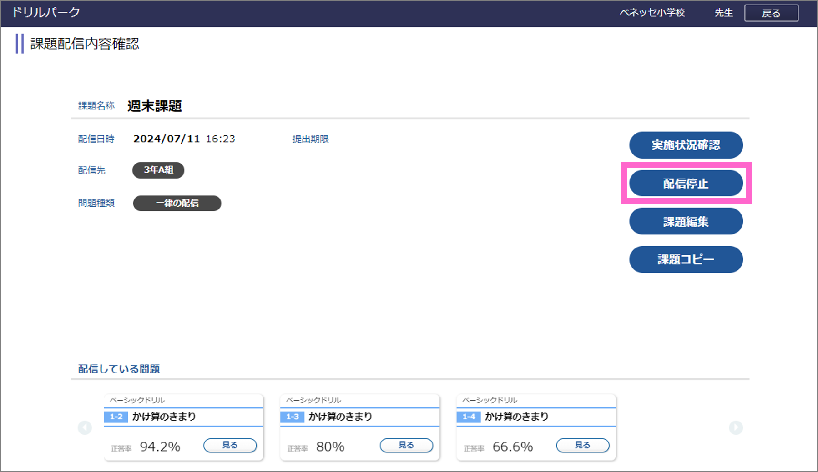
Task: Click ベーシックドリル label on the 1-2 card
Action: [x=137, y=400]
